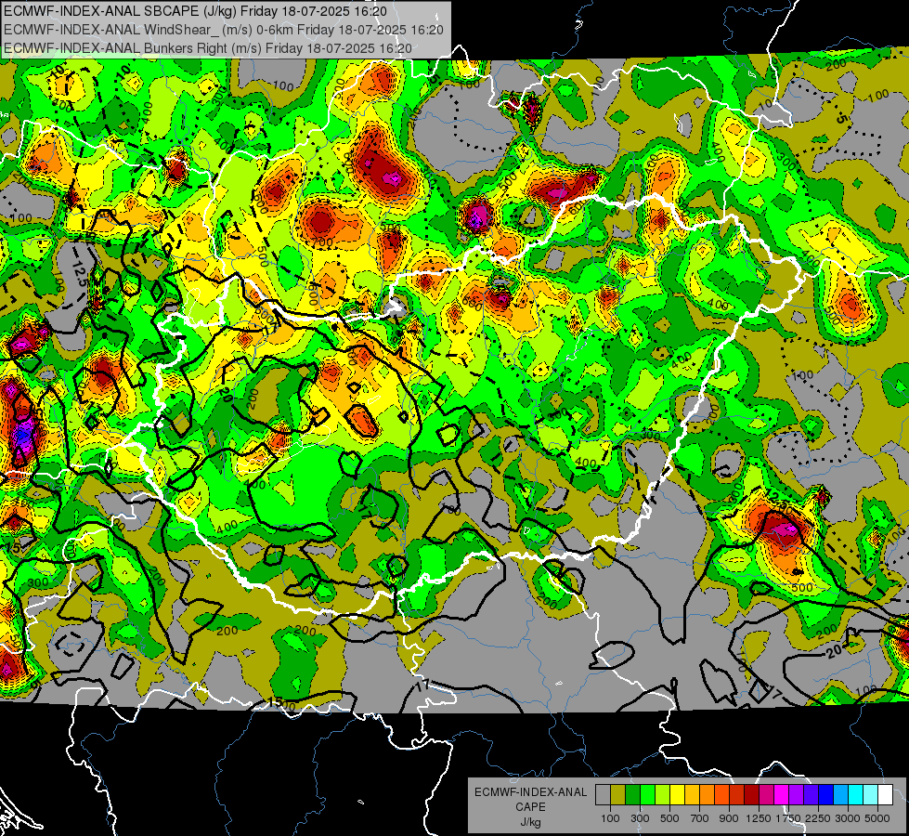Click the legend tick label 3000
Screen dimensions: 909x836
click(x=848, y=818)
